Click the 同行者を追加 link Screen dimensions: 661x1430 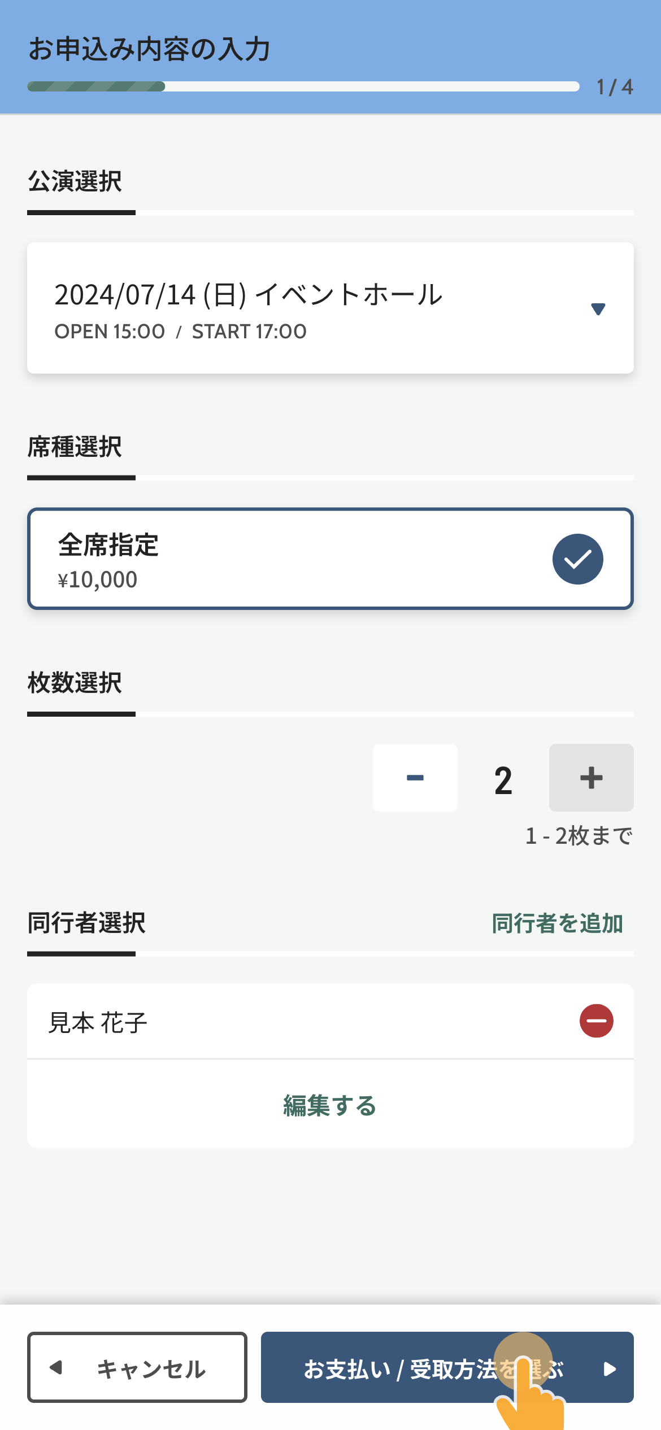point(557,923)
